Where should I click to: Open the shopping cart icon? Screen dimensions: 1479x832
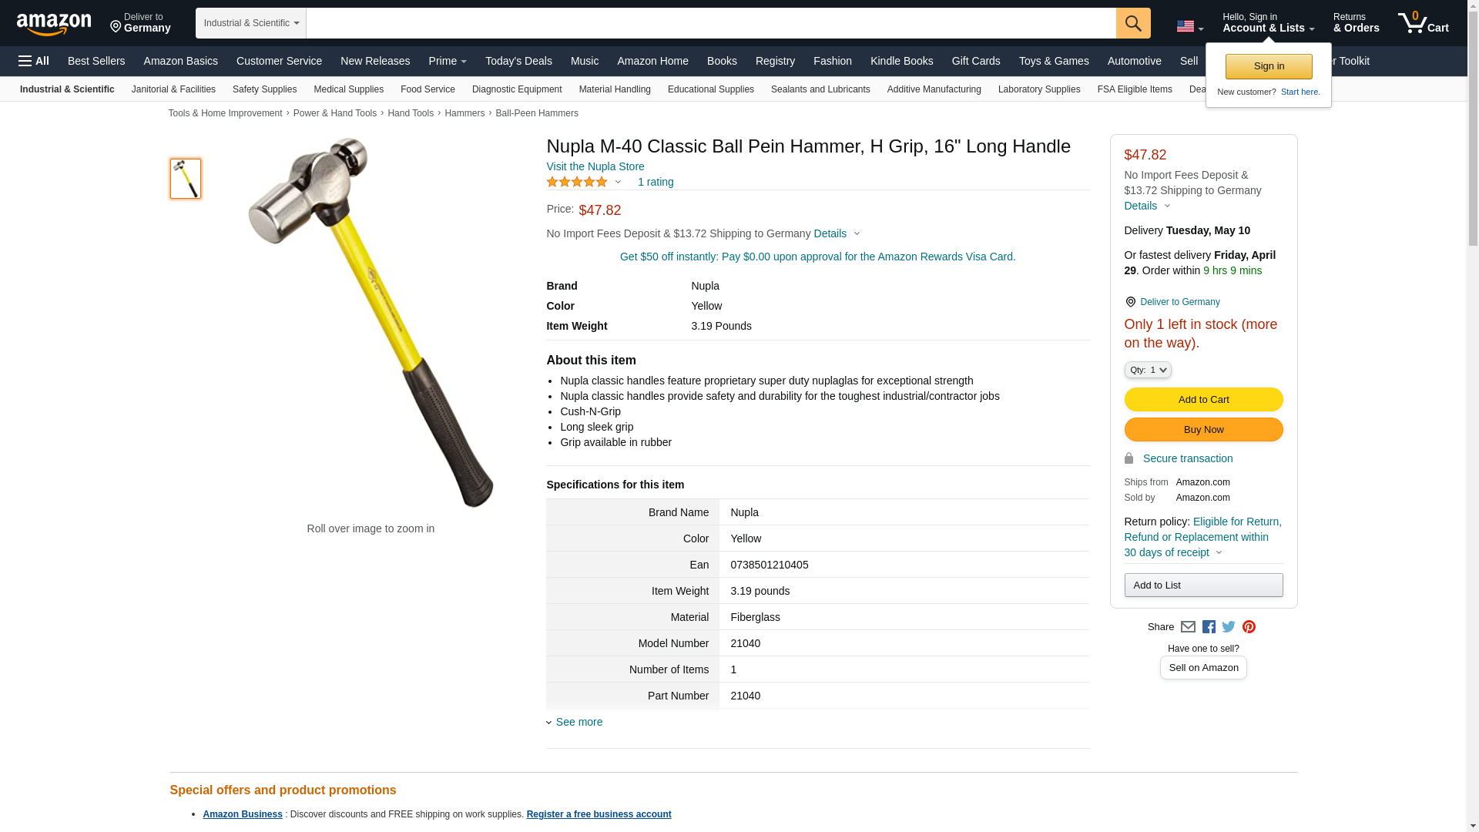click(x=1423, y=23)
